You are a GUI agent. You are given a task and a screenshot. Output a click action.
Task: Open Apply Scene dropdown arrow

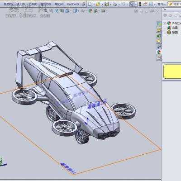(99, 11)
